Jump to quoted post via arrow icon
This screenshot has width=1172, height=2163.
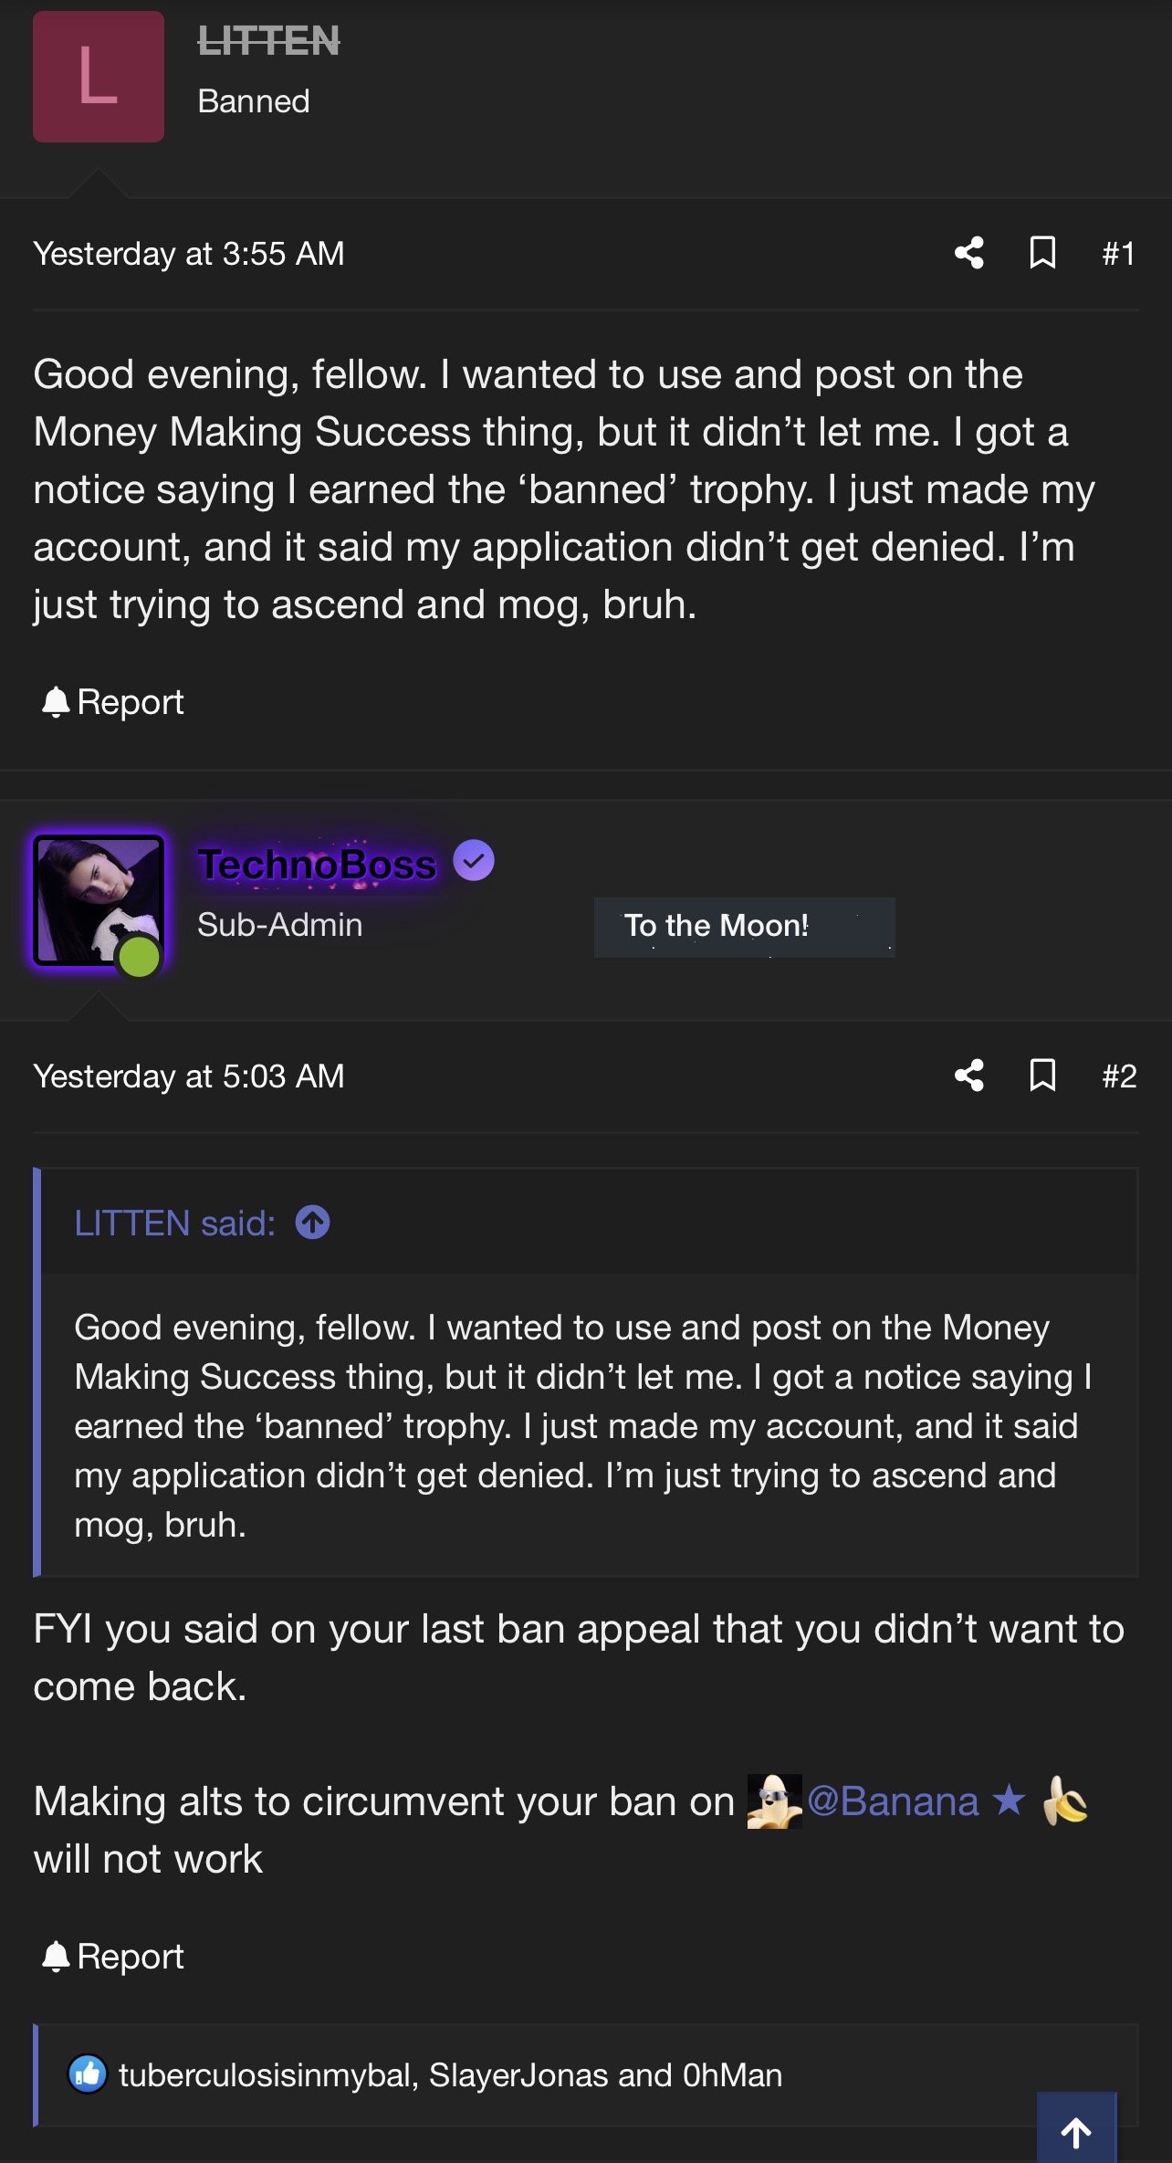[312, 1223]
